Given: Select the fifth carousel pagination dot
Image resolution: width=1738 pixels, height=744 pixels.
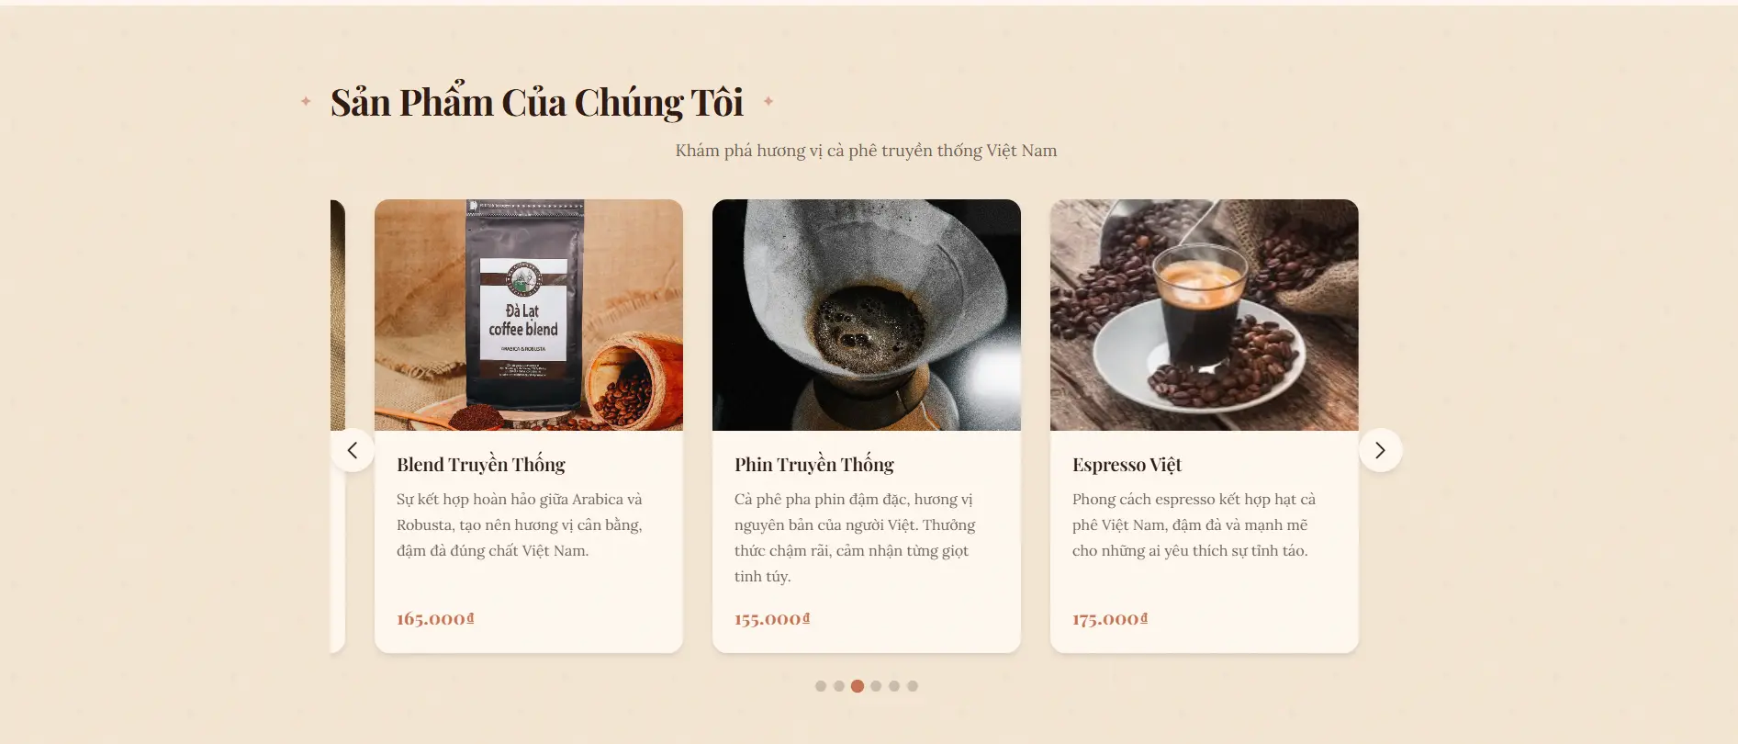Looking at the screenshot, I should [894, 686].
